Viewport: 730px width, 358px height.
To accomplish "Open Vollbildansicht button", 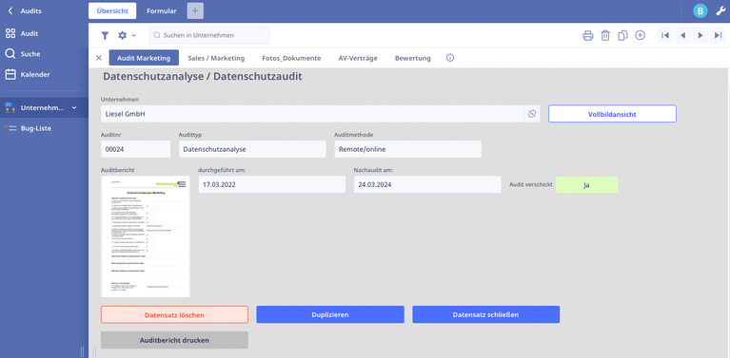I will pyautogui.click(x=612, y=114).
